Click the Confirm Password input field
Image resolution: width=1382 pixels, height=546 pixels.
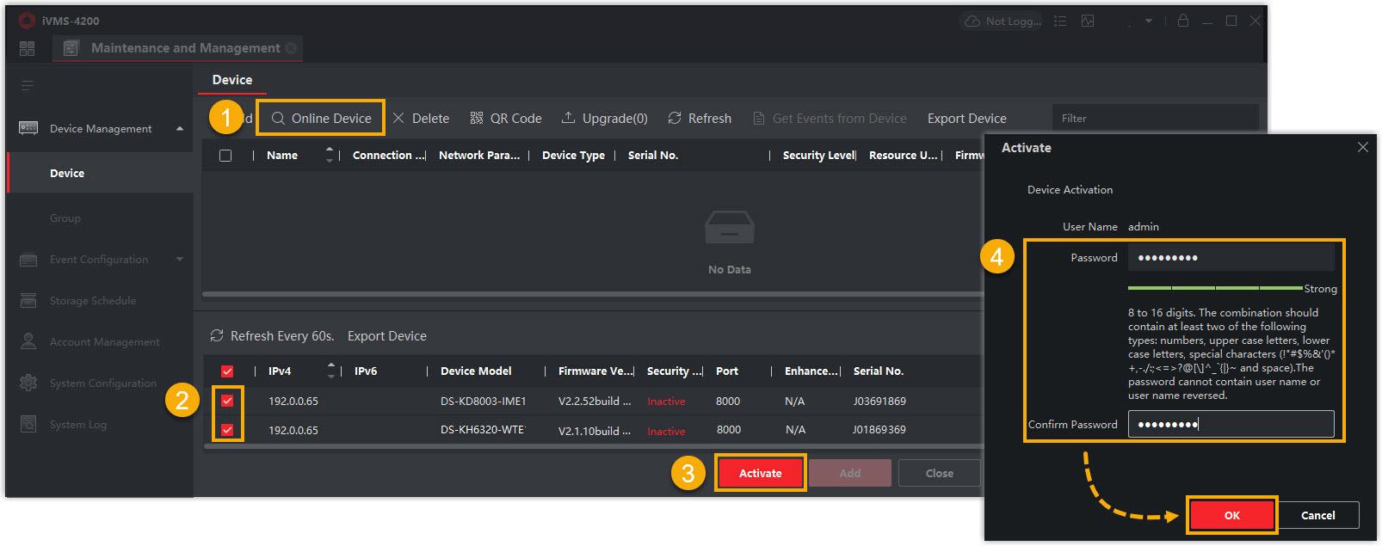(1231, 424)
